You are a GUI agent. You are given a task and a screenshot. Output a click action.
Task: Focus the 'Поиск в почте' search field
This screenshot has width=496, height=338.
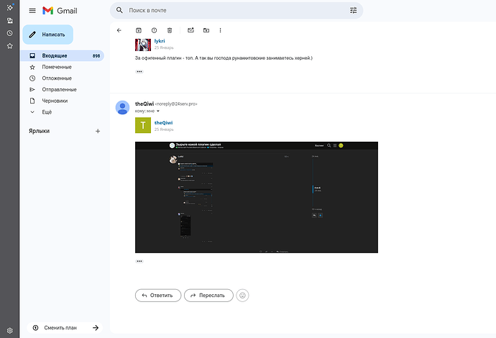(236, 11)
